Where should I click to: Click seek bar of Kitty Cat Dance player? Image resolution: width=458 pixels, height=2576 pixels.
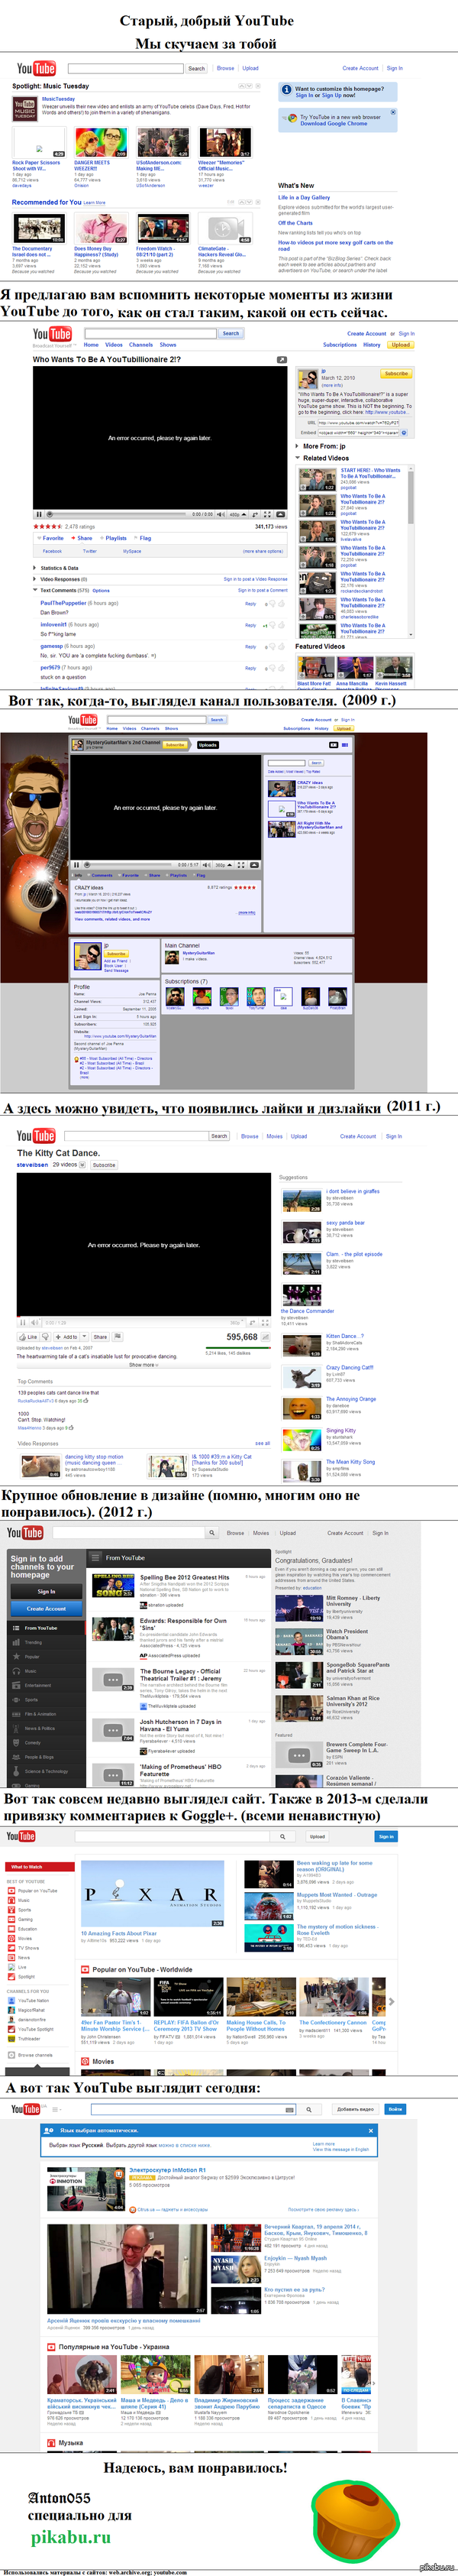point(144,1316)
